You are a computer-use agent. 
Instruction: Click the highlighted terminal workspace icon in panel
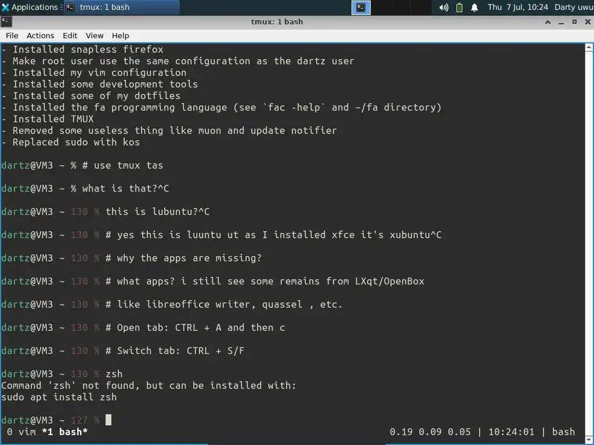pyautogui.click(x=361, y=8)
